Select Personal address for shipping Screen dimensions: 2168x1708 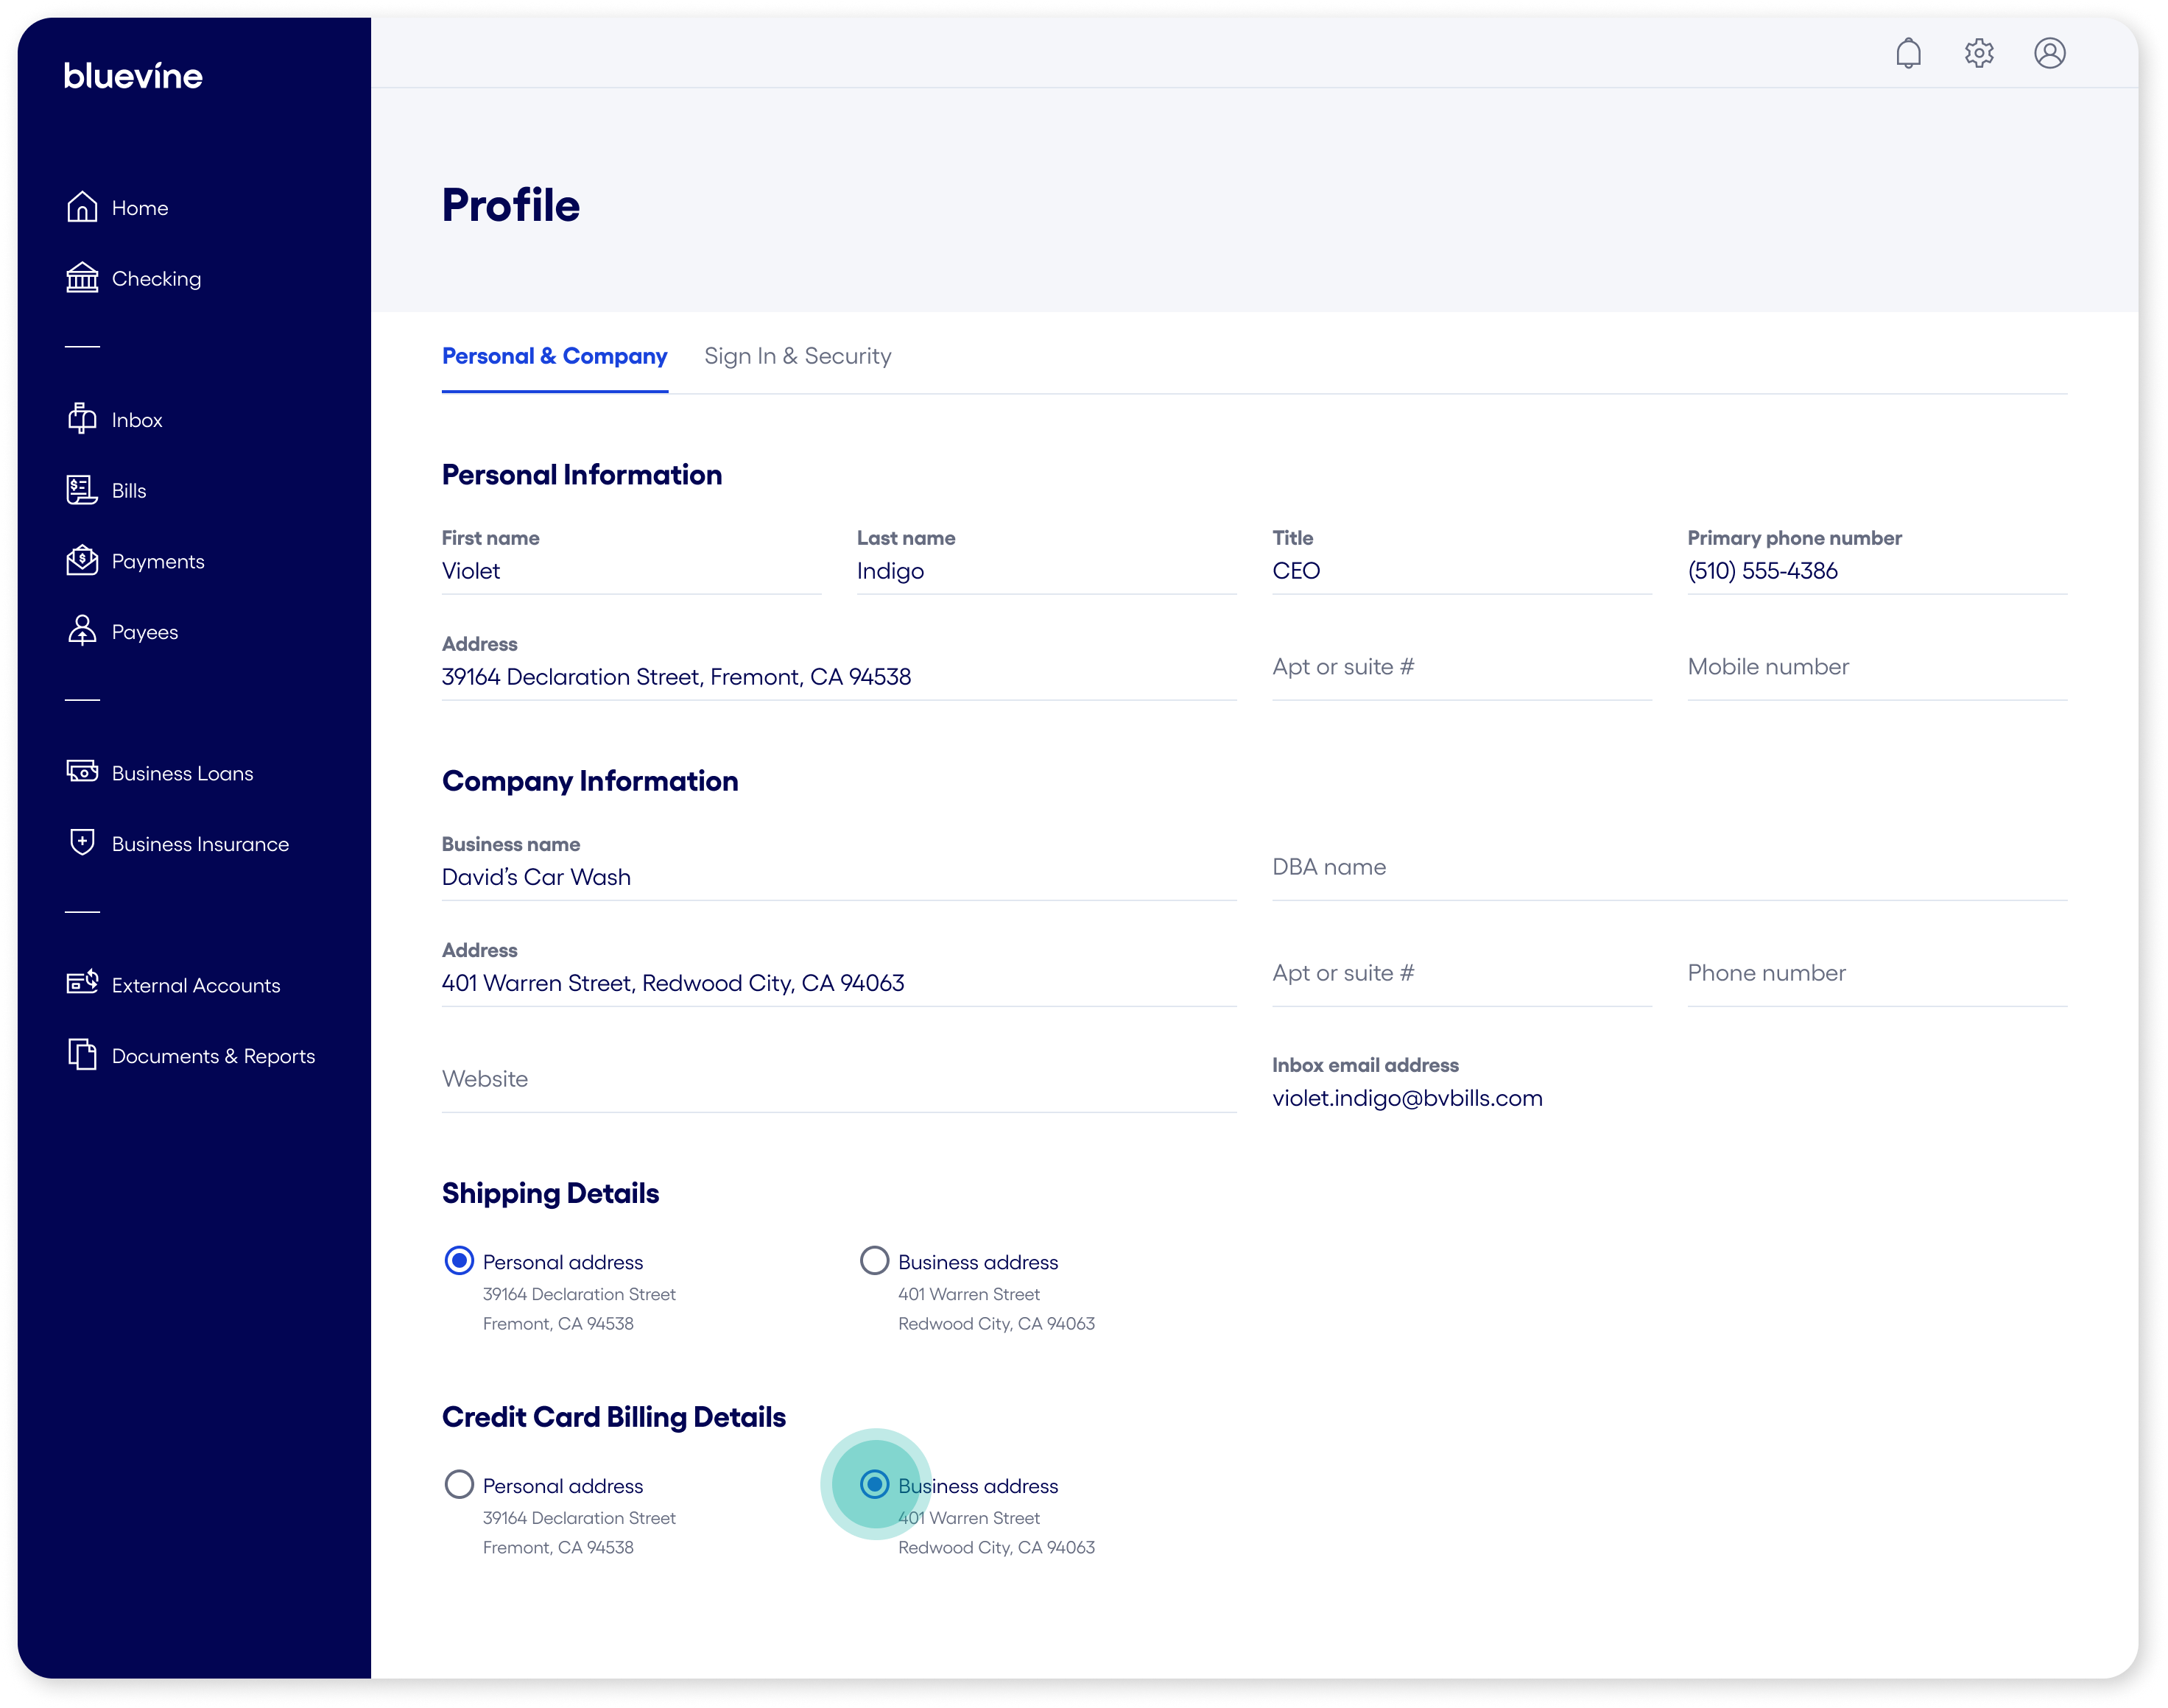459,1261
